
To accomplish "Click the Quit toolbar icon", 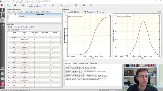I will point(2,6).
